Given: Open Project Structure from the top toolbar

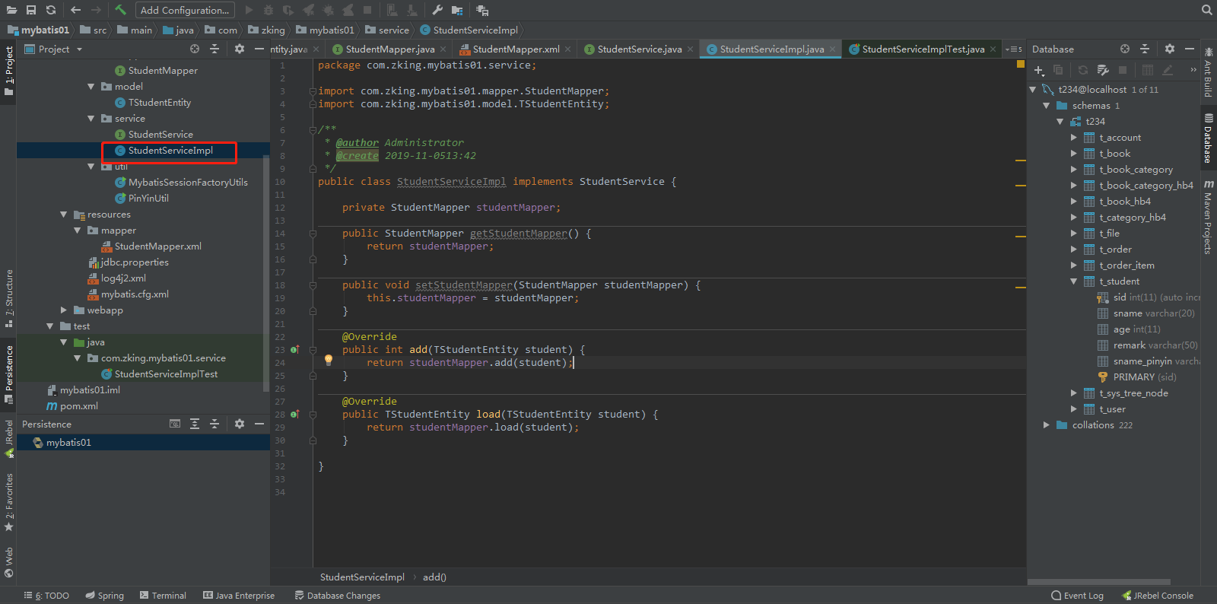Looking at the screenshot, I should coord(456,10).
